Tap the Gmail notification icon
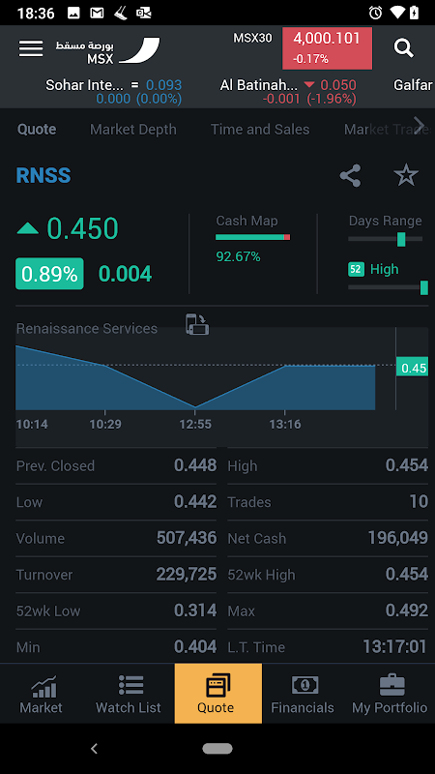This screenshot has width=435, height=774. pyautogui.click(x=98, y=13)
